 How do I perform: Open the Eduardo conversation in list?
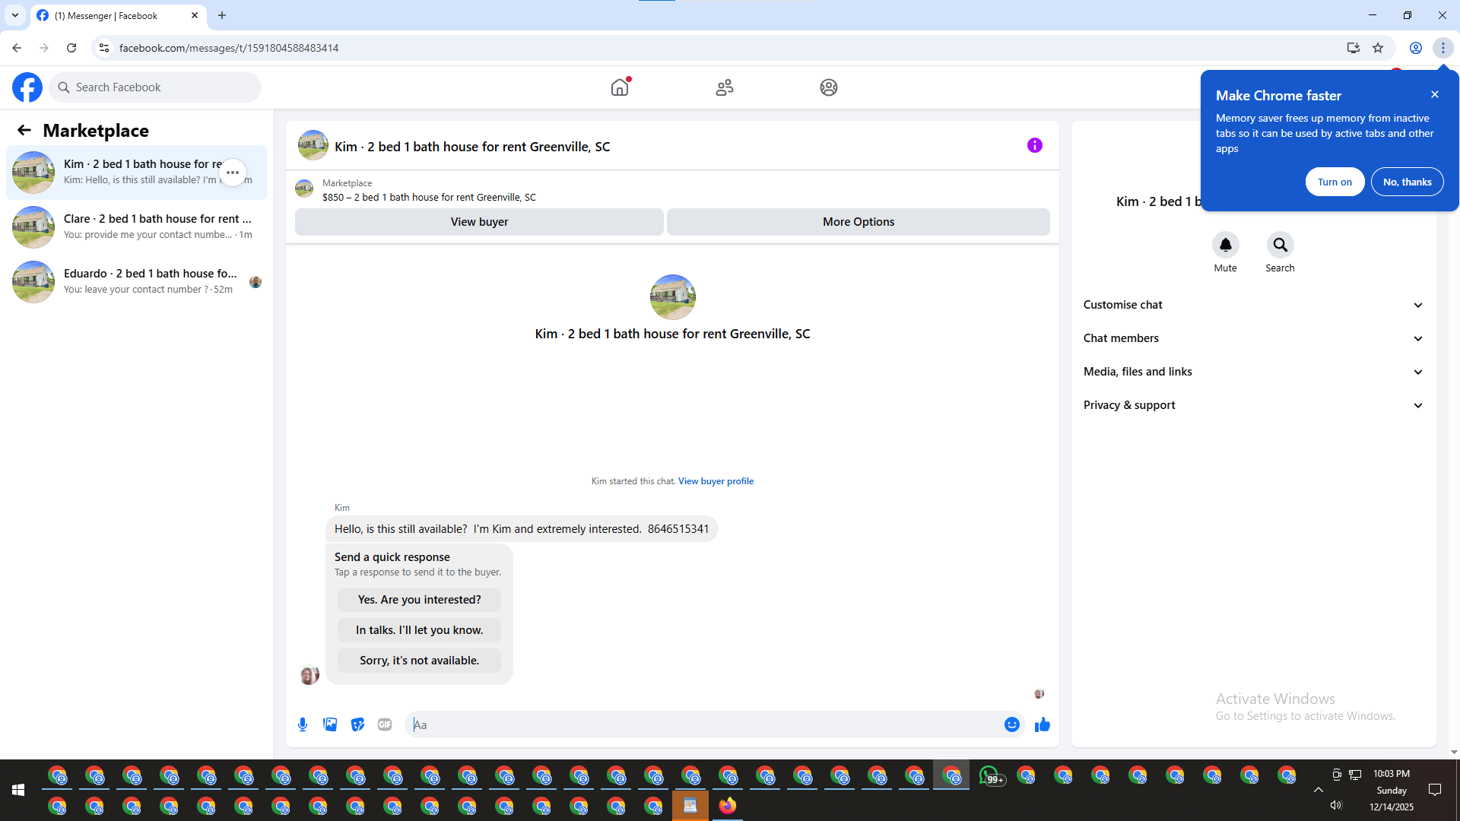pos(137,281)
